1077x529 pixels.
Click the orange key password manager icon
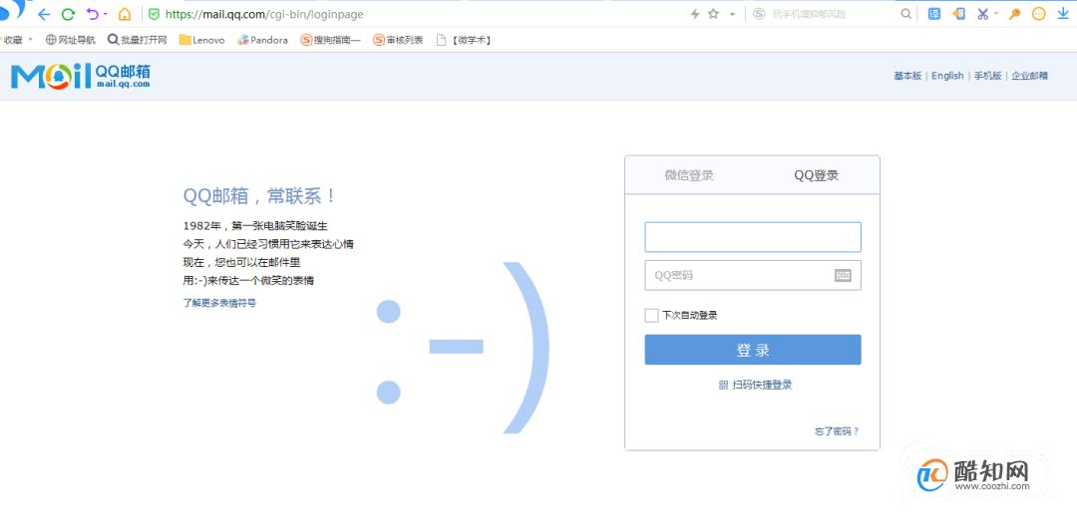click(x=1015, y=14)
